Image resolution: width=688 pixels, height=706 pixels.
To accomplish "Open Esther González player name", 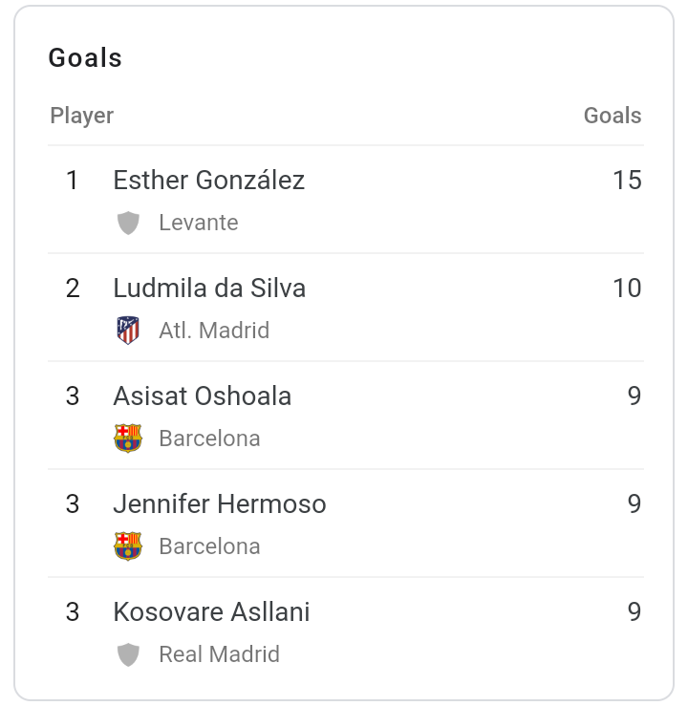I will tap(209, 181).
